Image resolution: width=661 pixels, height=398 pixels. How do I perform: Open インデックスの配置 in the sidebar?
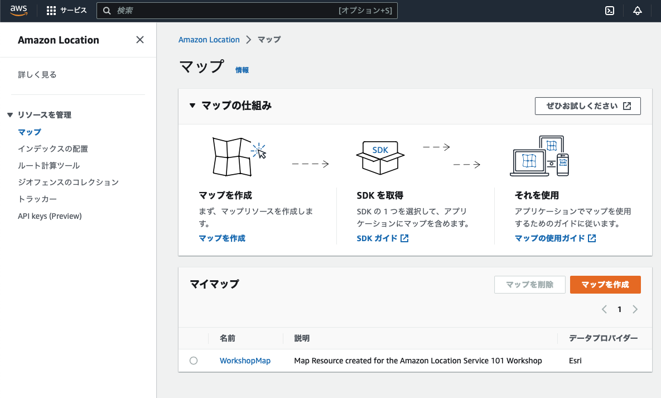pos(52,149)
